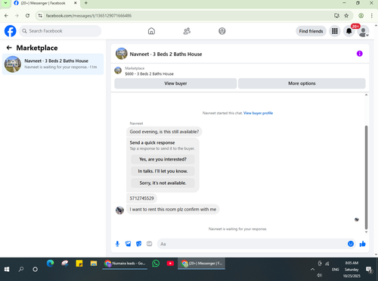The height and width of the screenshot is (281, 378).
Task: Click the browser back arrow
Action: [x=6, y=16]
